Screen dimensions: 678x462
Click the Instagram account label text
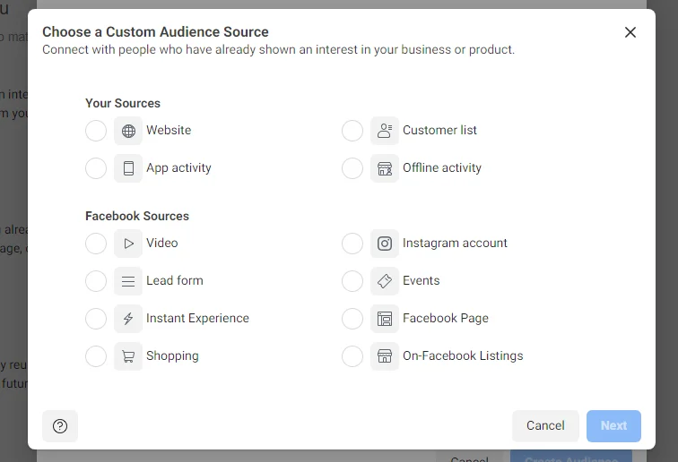(455, 244)
